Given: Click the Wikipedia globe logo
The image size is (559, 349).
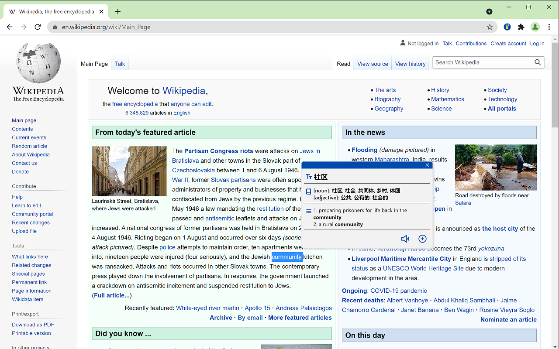Looking at the screenshot, I should [38, 64].
